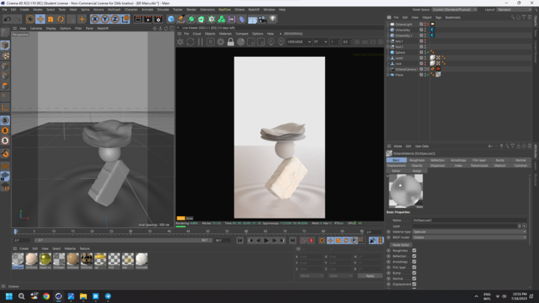
Task: Click the Node Editor button
Action: click(401, 245)
